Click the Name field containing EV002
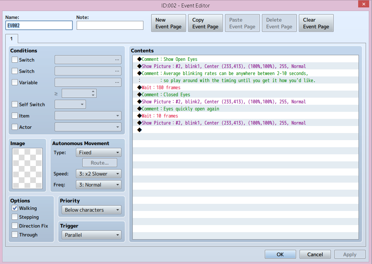Screen dimensions: 372x264 [x=39, y=25]
